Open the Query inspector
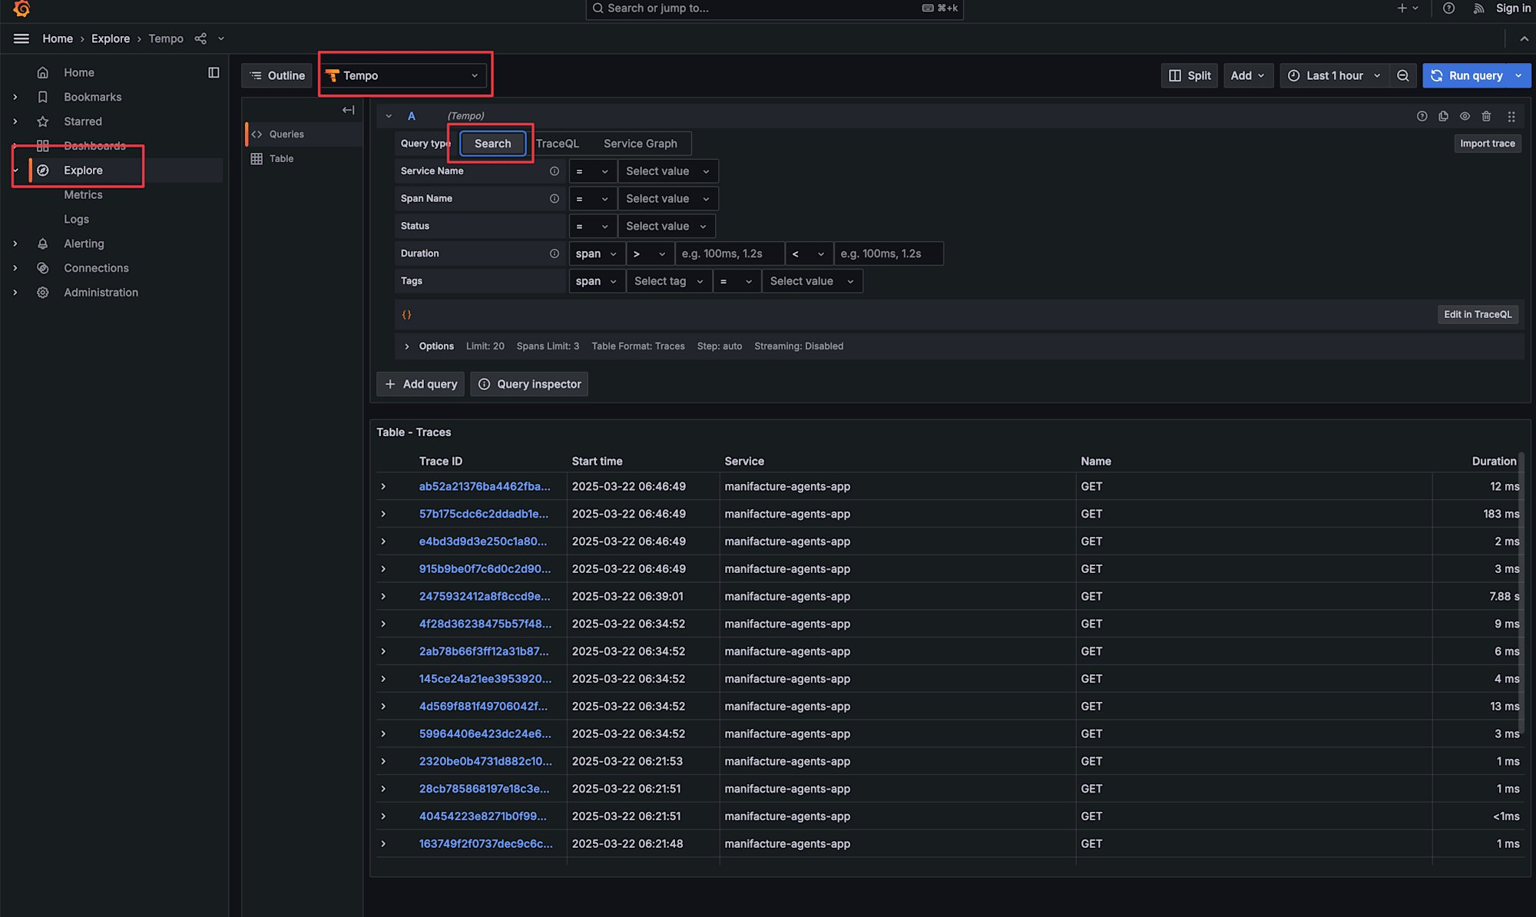The width and height of the screenshot is (1536, 917). (529, 384)
